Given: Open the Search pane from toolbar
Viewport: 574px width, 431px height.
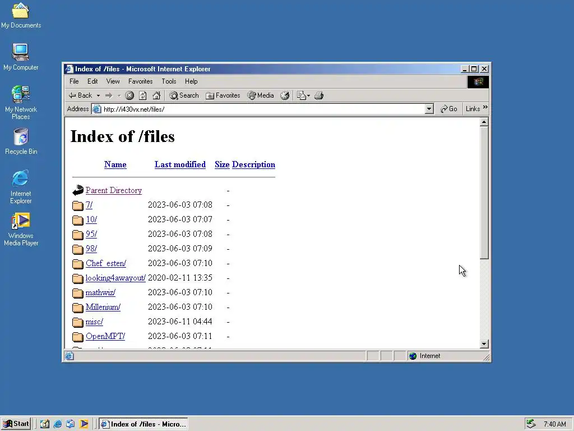Looking at the screenshot, I should point(184,95).
